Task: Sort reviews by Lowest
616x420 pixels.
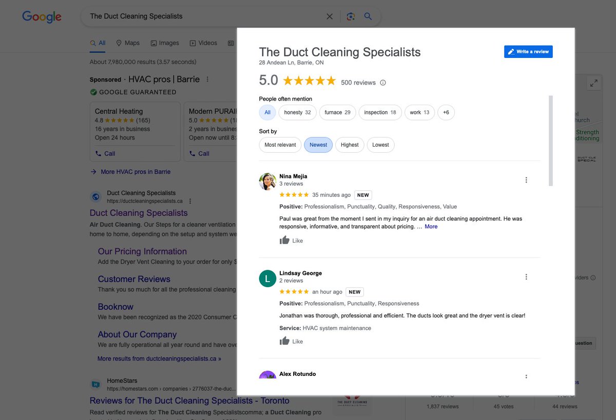Action: coord(380,145)
